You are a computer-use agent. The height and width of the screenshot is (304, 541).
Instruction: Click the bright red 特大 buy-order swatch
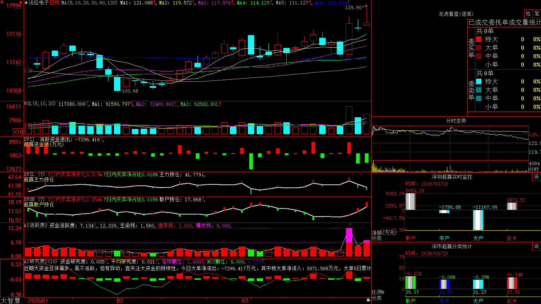pos(479,39)
